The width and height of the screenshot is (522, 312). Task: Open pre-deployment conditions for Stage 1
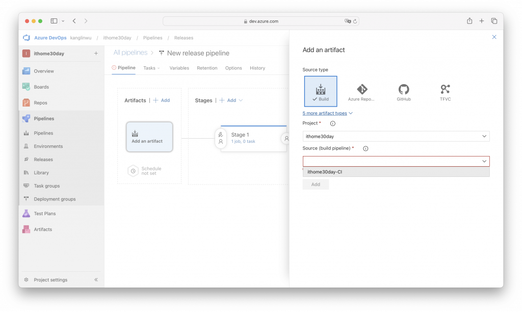point(221,138)
